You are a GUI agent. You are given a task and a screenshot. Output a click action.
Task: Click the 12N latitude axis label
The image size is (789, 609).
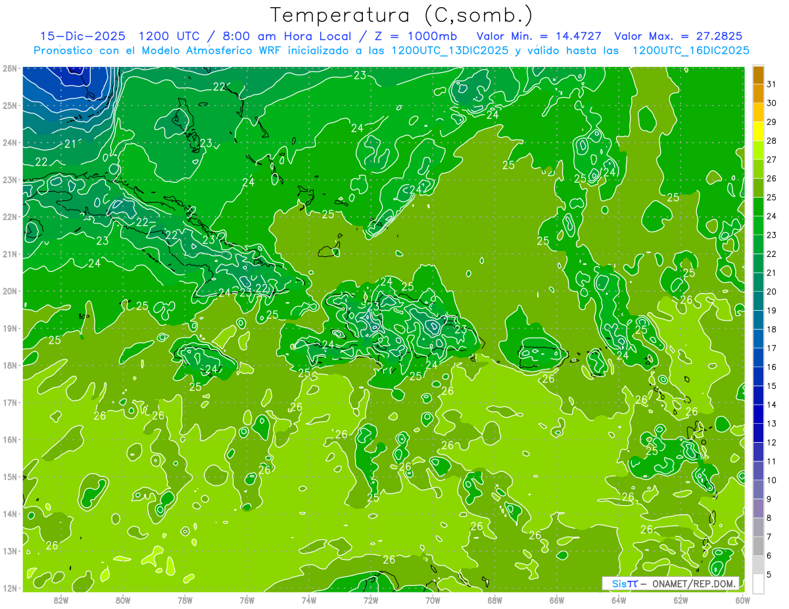click(10, 588)
